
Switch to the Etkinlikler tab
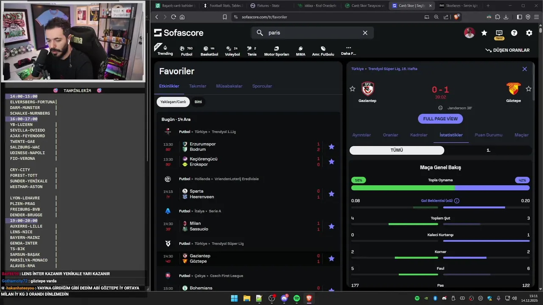click(x=169, y=86)
